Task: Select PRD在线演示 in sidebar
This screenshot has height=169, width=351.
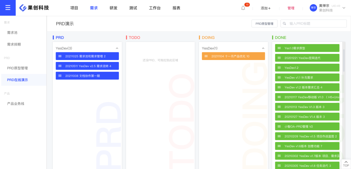Action: [23, 80]
